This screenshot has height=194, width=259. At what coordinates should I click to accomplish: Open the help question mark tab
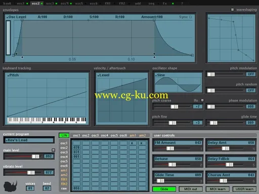pyautogui.click(x=182, y=4)
